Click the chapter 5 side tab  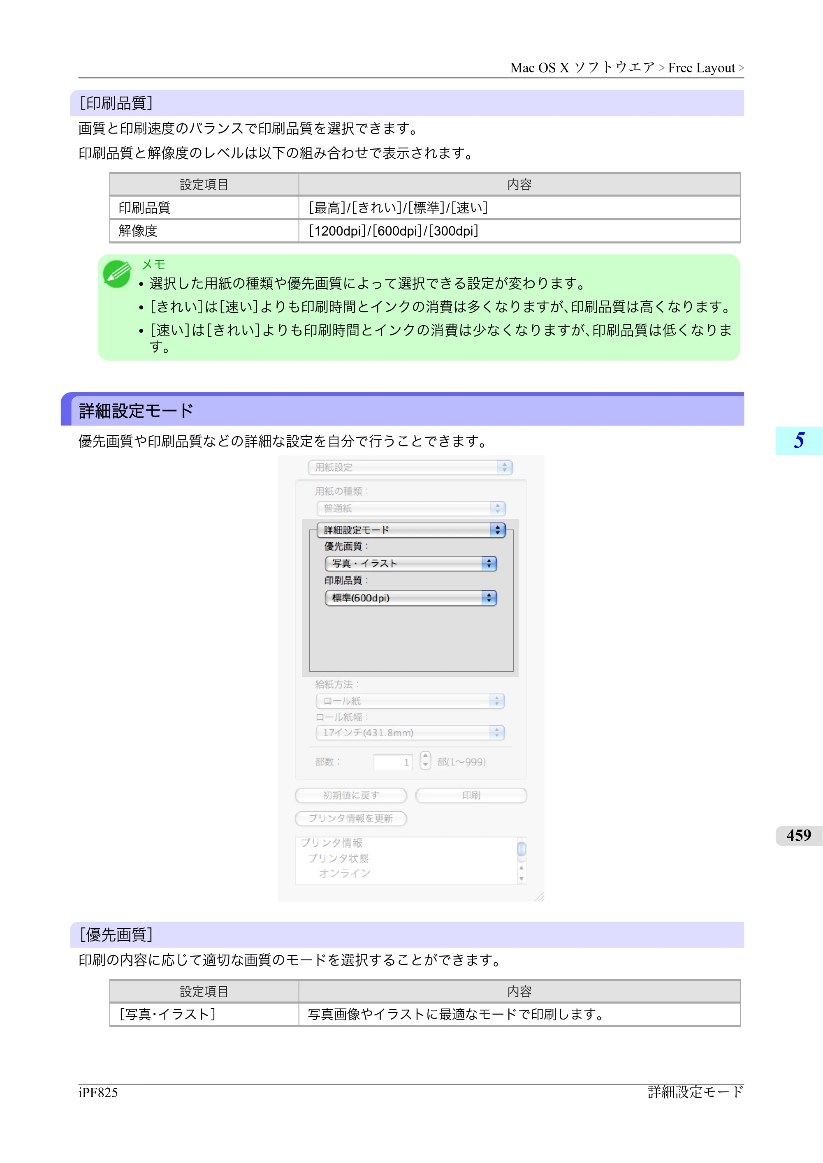point(799,441)
